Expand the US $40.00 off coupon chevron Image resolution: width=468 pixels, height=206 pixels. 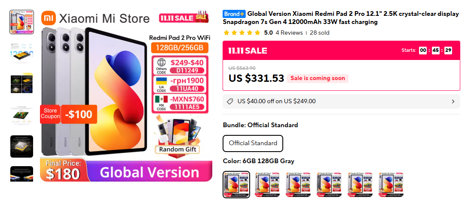click(x=453, y=102)
